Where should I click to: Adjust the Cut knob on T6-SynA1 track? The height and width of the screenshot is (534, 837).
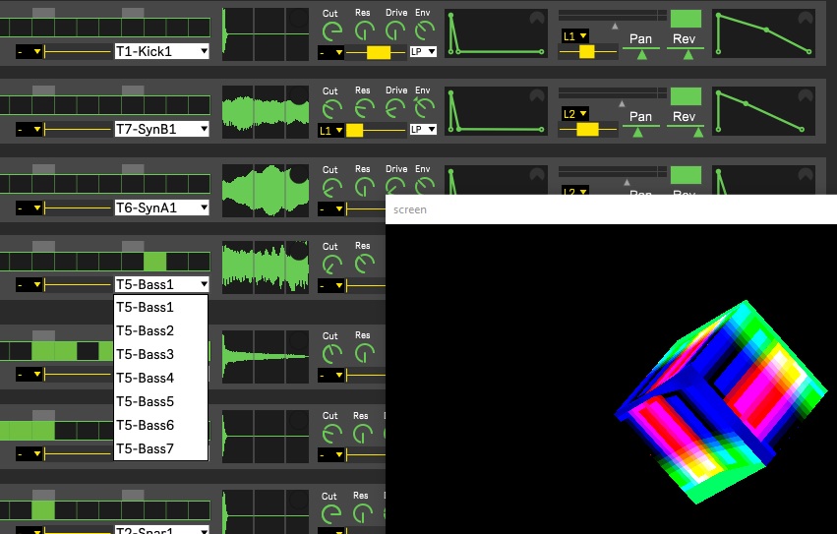tap(332, 188)
